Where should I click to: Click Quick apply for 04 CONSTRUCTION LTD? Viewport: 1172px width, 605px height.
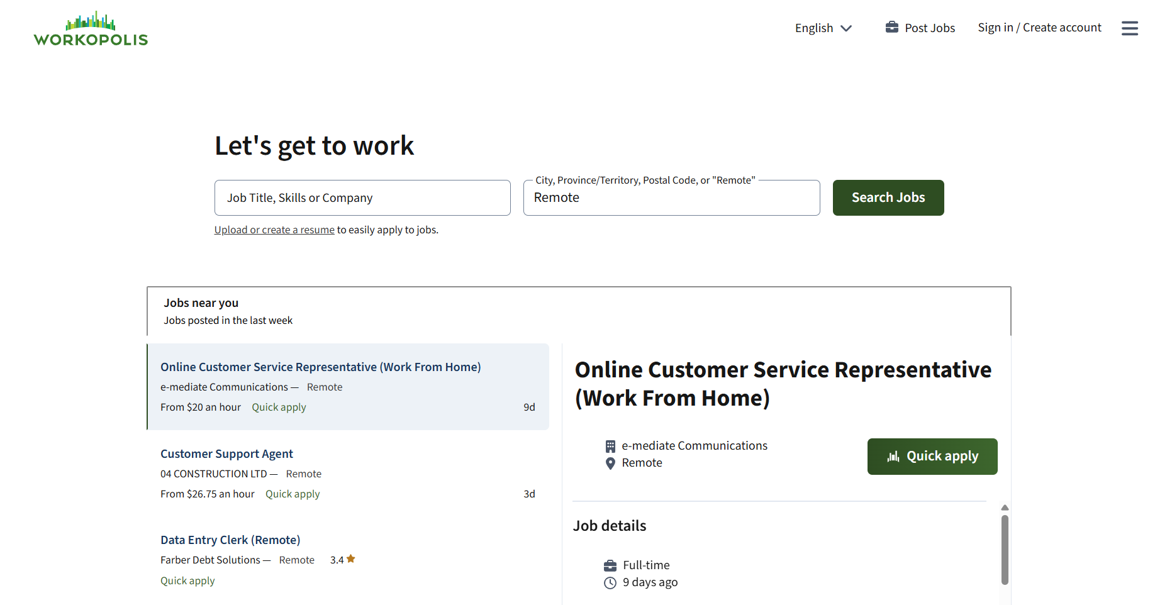coord(293,494)
